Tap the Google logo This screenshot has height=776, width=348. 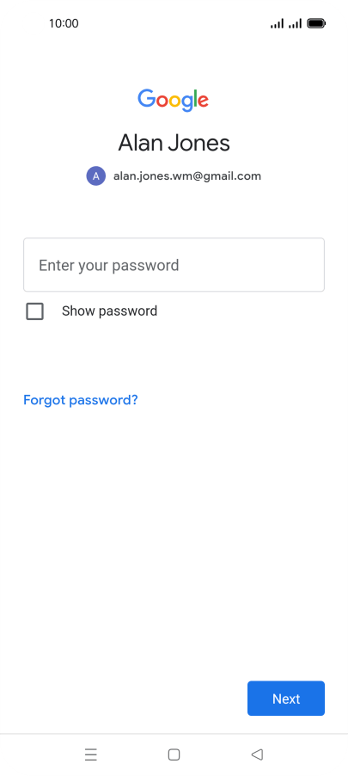point(173,101)
